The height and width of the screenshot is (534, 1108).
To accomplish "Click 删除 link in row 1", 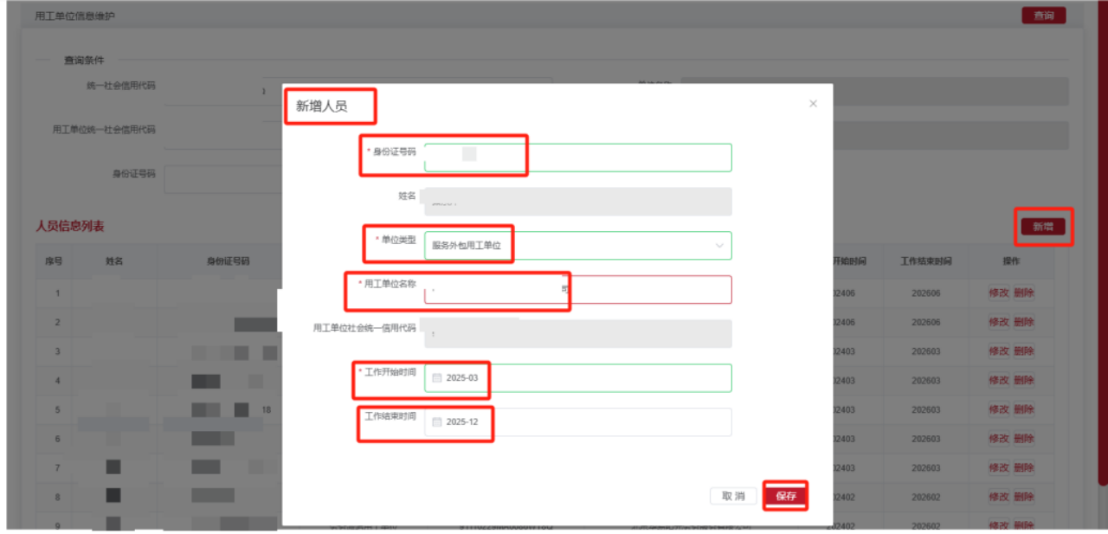I will (x=1023, y=293).
